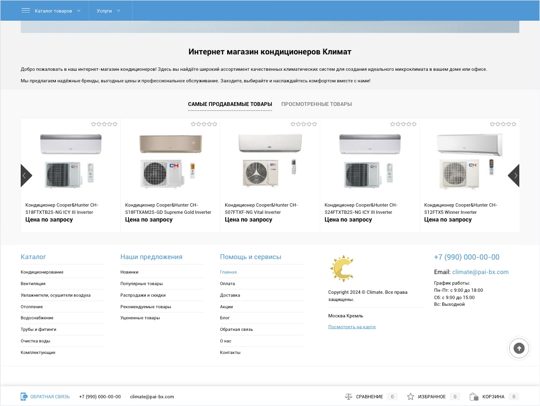Go to Кондиционирование in footer catalog

[x=42, y=272]
